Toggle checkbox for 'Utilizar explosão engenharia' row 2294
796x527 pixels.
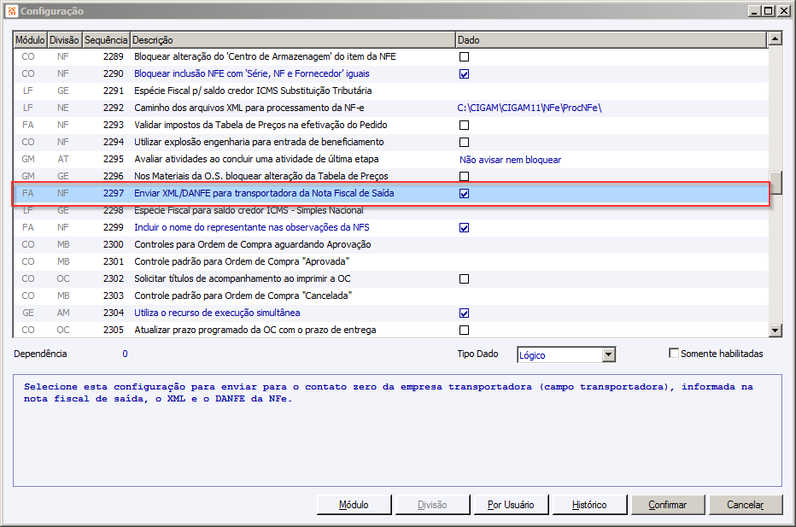pos(464,142)
